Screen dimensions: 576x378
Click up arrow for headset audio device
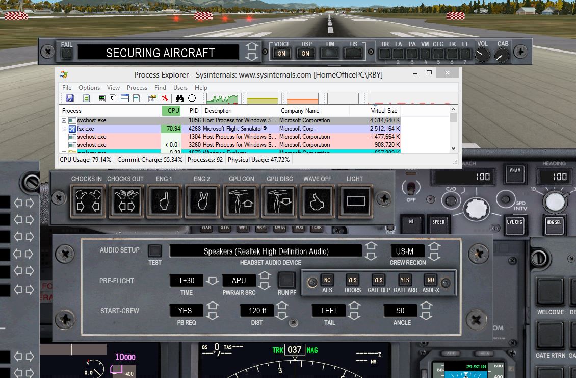pos(371,246)
